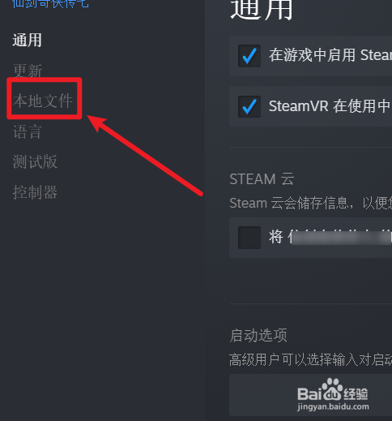Image resolution: width=392 pixels, height=421 pixels.
Task: Toggle the SteamVR 在使用中 checkbox
Action: coord(249,106)
